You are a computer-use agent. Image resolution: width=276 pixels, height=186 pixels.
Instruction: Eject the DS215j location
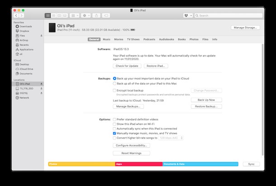41,93
